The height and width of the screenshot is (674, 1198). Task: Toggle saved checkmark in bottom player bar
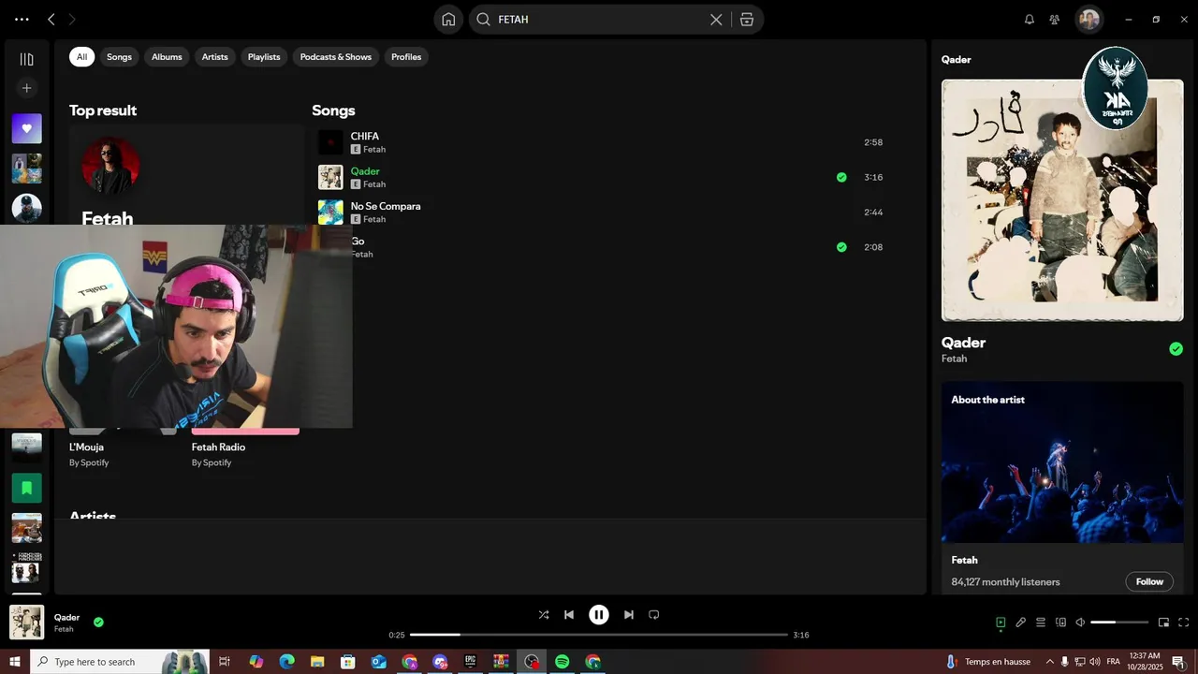pos(98,622)
